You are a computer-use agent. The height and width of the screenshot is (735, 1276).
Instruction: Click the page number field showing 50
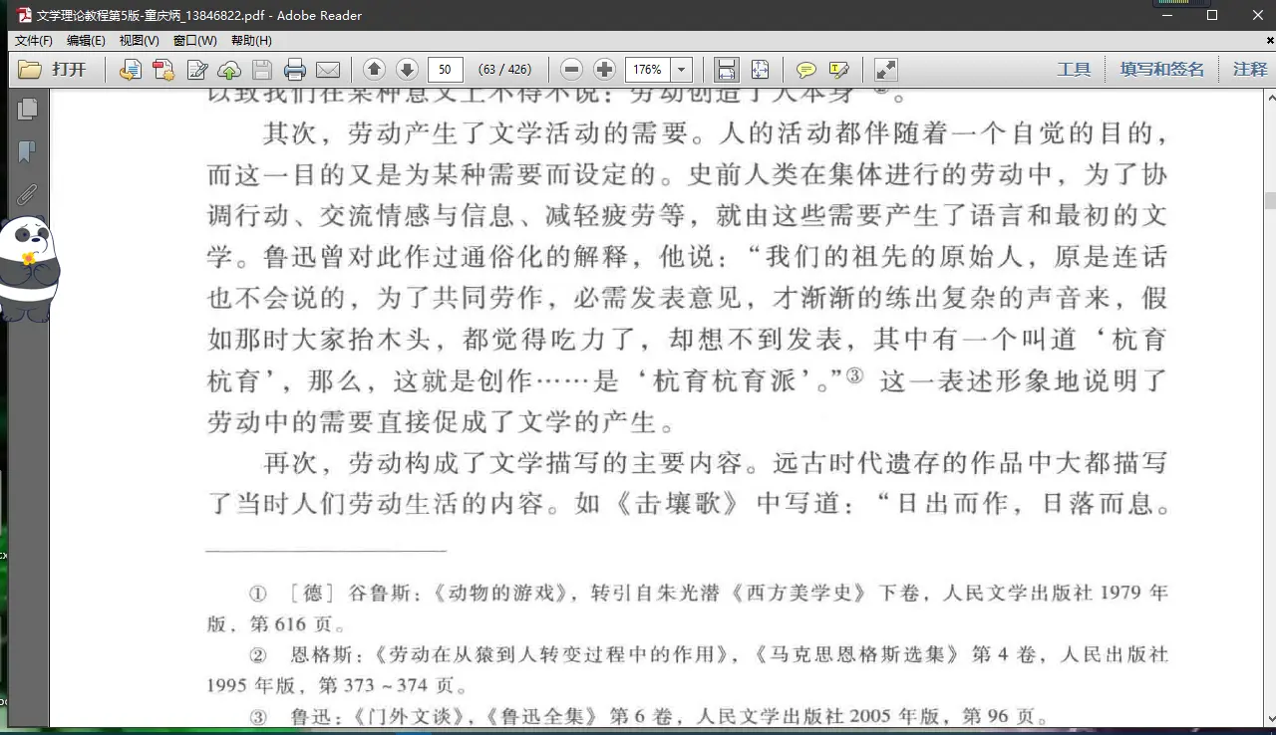[x=446, y=70]
